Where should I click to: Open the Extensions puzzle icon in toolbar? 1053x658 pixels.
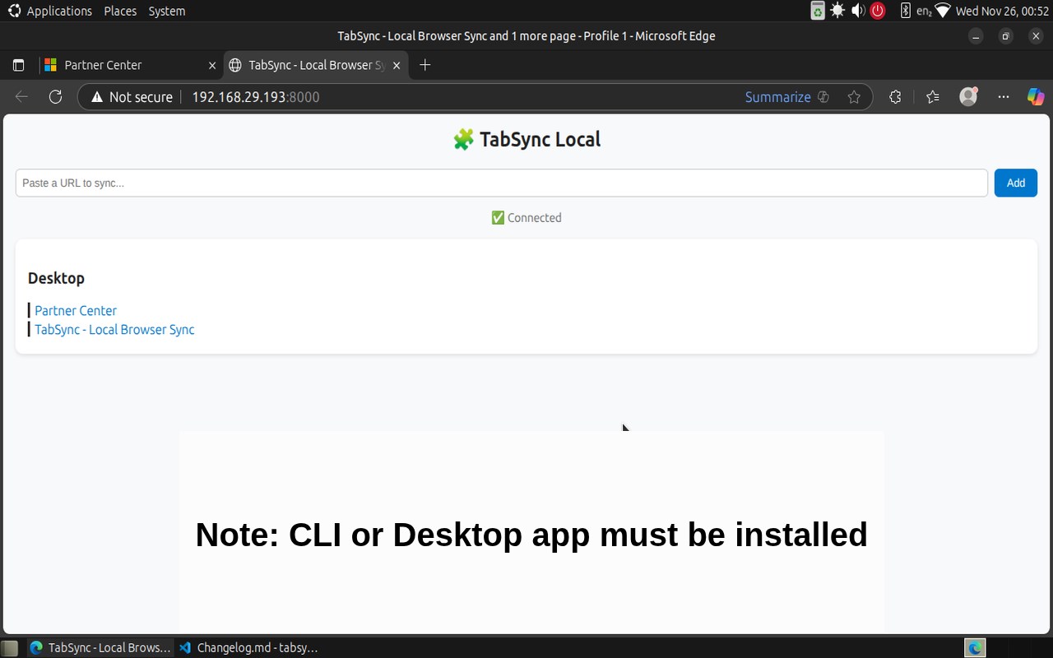coord(895,97)
